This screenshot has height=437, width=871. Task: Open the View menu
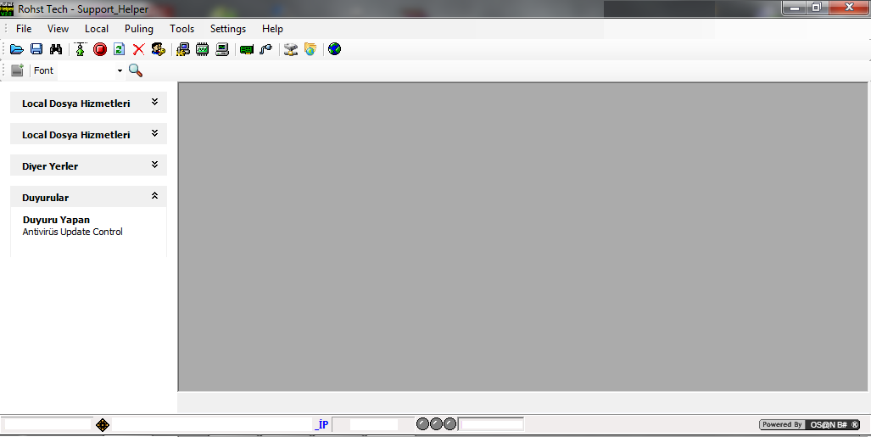58,29
